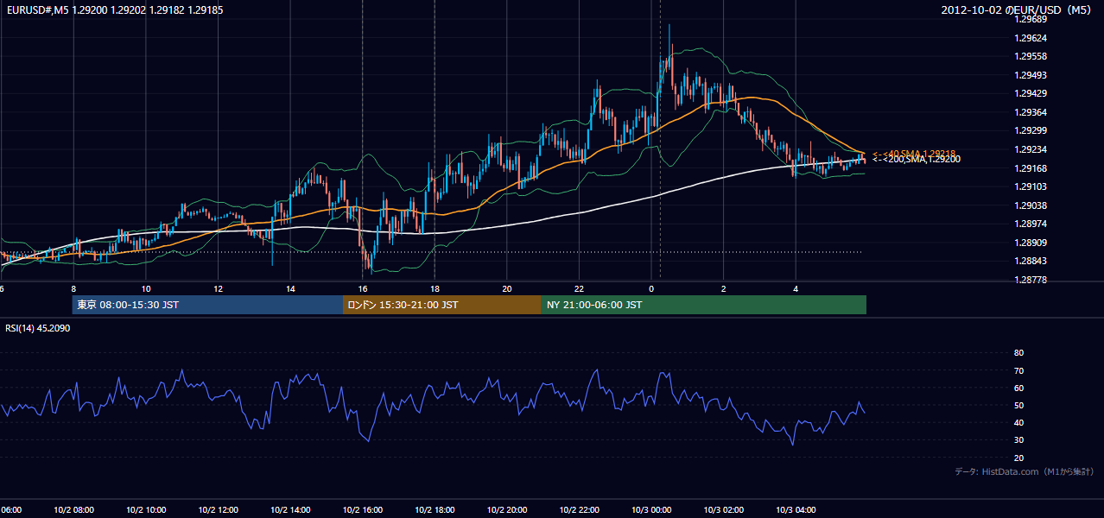Screen dimensions: 1104x518
Task: Click the 10/3 02:00 bottom time label
Action: (724, 510)
